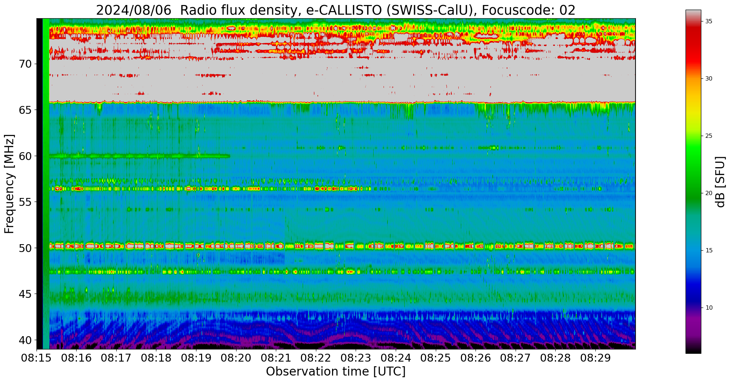Click the plot title mentioning e-CALLISTO
731x382 pixels.
coord(336,10)
